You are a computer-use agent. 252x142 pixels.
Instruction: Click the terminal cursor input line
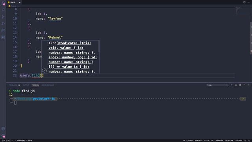click(15, 103)
